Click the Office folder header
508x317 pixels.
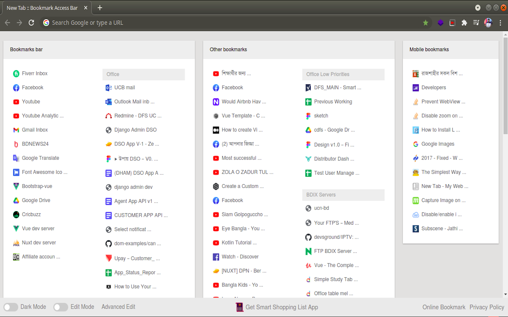click(x=144, y=74)
